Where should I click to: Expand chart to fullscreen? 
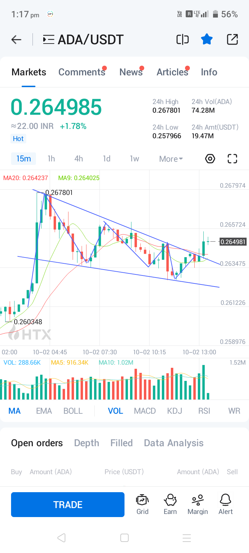(232, 159)
